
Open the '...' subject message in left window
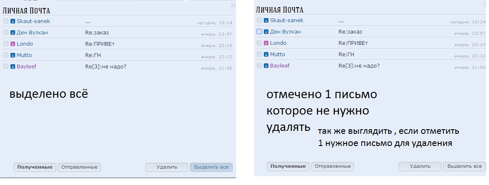tap(88, 22)
